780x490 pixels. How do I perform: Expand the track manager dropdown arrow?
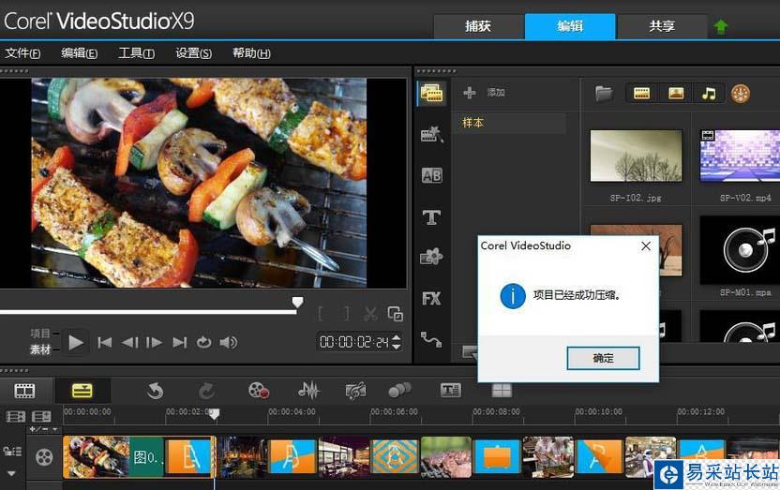[x=11, y=473]
